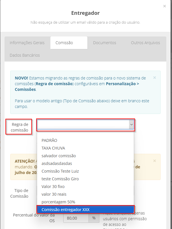
Task: Click the Percentual do valor da OS field
Action: [x=76, y=218]
